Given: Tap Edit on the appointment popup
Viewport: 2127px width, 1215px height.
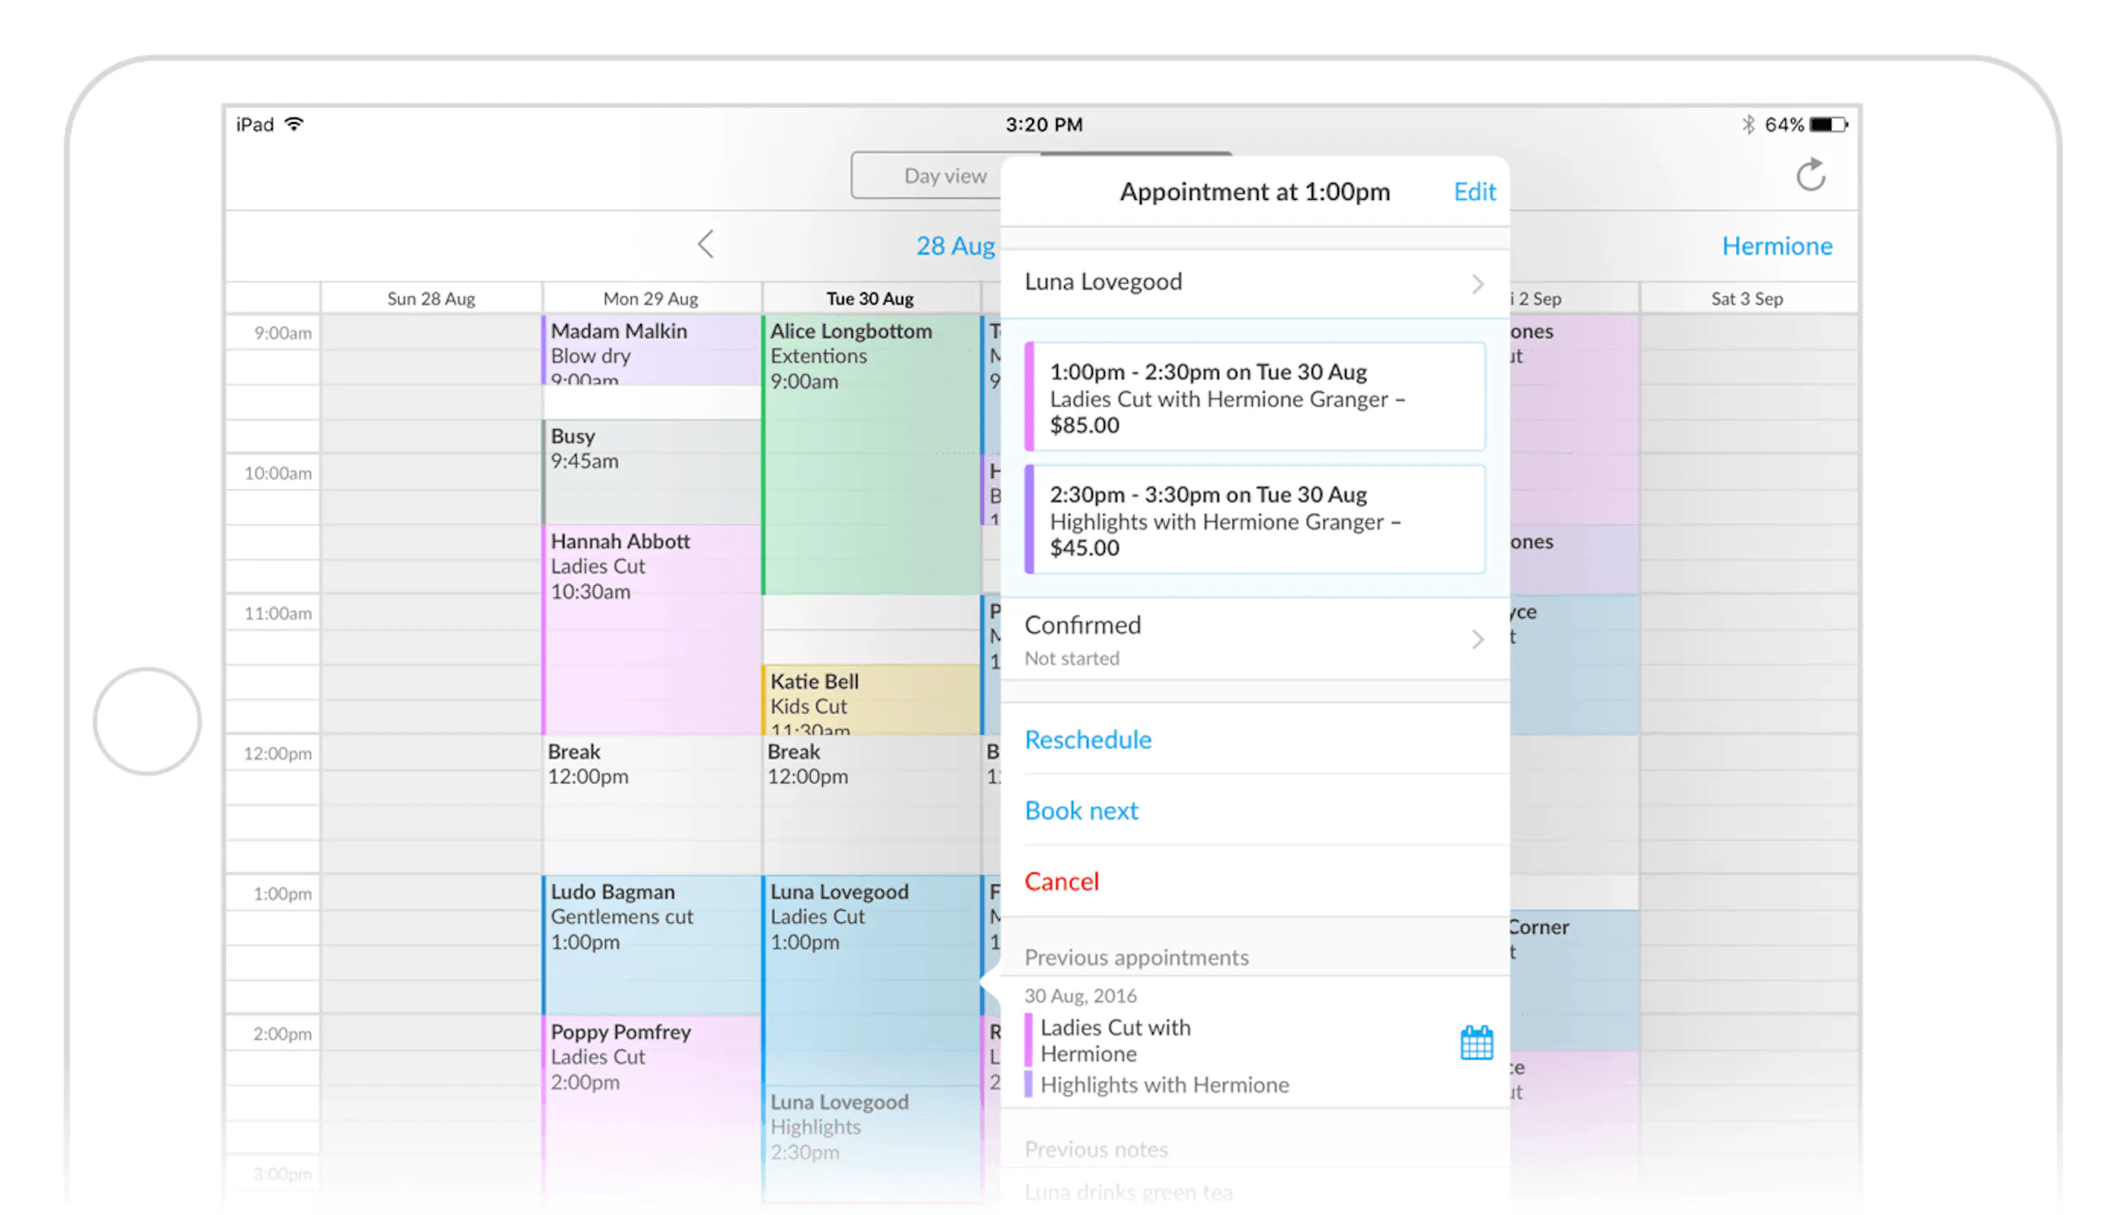Looking at the screenshot, I should coord(1474,191).
